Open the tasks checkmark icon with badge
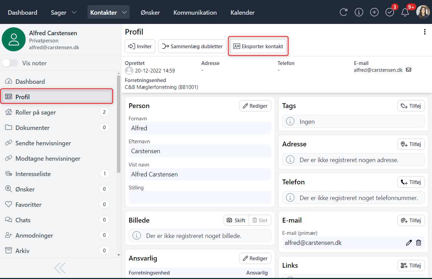Viewport: 432px width, 279px height. [390, 12]
